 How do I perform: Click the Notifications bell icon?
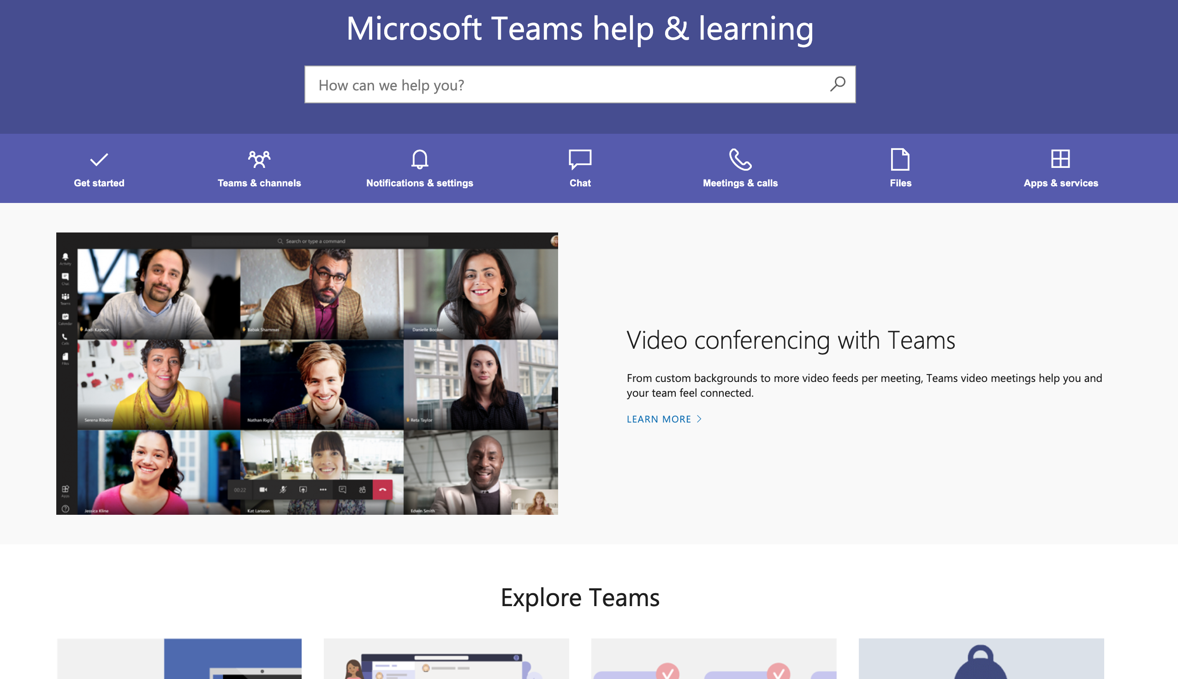click(420, 159)
